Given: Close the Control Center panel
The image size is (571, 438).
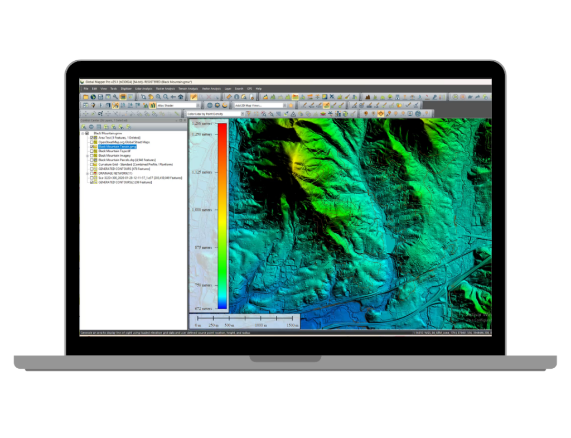Looking at the screenshot, I should (x=185, y=121).
